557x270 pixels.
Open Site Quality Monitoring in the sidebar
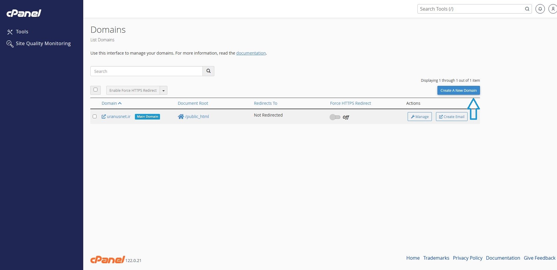click(43, 43)
